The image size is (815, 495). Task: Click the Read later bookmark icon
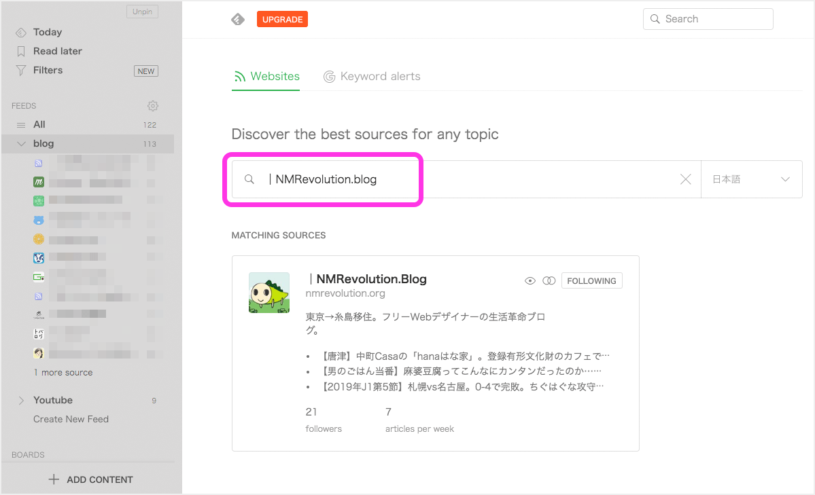[21, 52]
